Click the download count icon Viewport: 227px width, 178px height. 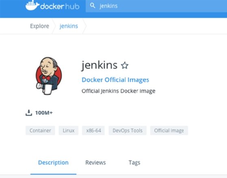tap(29, 113)
